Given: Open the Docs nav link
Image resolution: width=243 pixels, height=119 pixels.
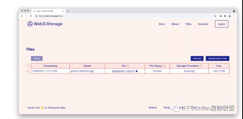Looking at the screenshot, I should pos(162,24).
